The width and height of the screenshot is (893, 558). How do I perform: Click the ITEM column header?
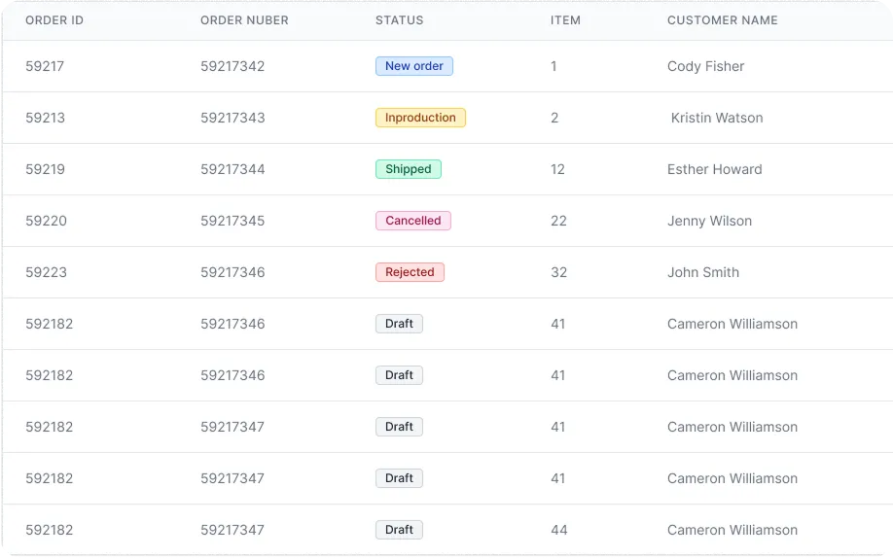pos(565,19)
